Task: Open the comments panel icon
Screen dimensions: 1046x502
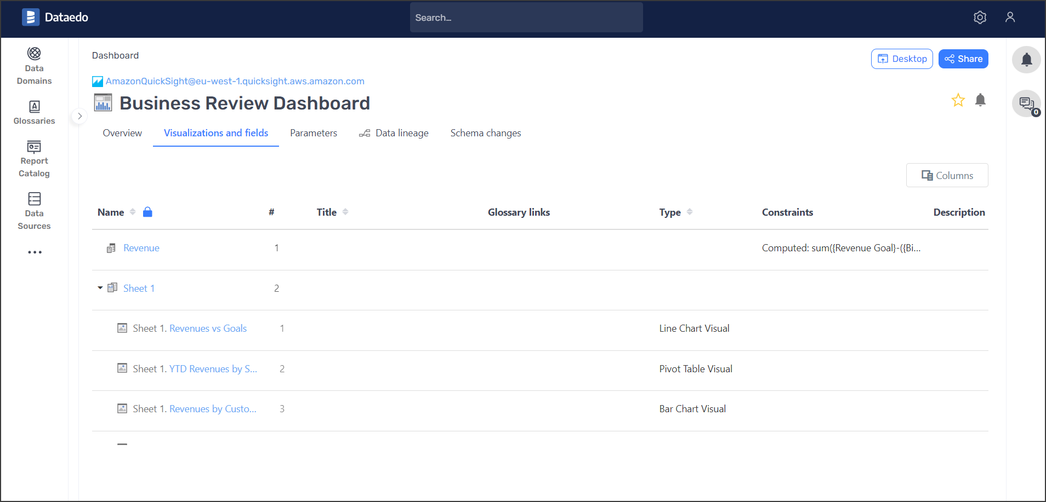Action: click(1026, 103)
